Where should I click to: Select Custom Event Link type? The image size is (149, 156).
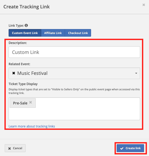(25, 33)
